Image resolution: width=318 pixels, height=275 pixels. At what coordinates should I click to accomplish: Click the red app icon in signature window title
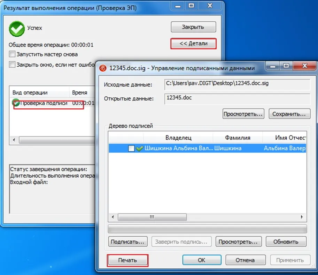103,68
